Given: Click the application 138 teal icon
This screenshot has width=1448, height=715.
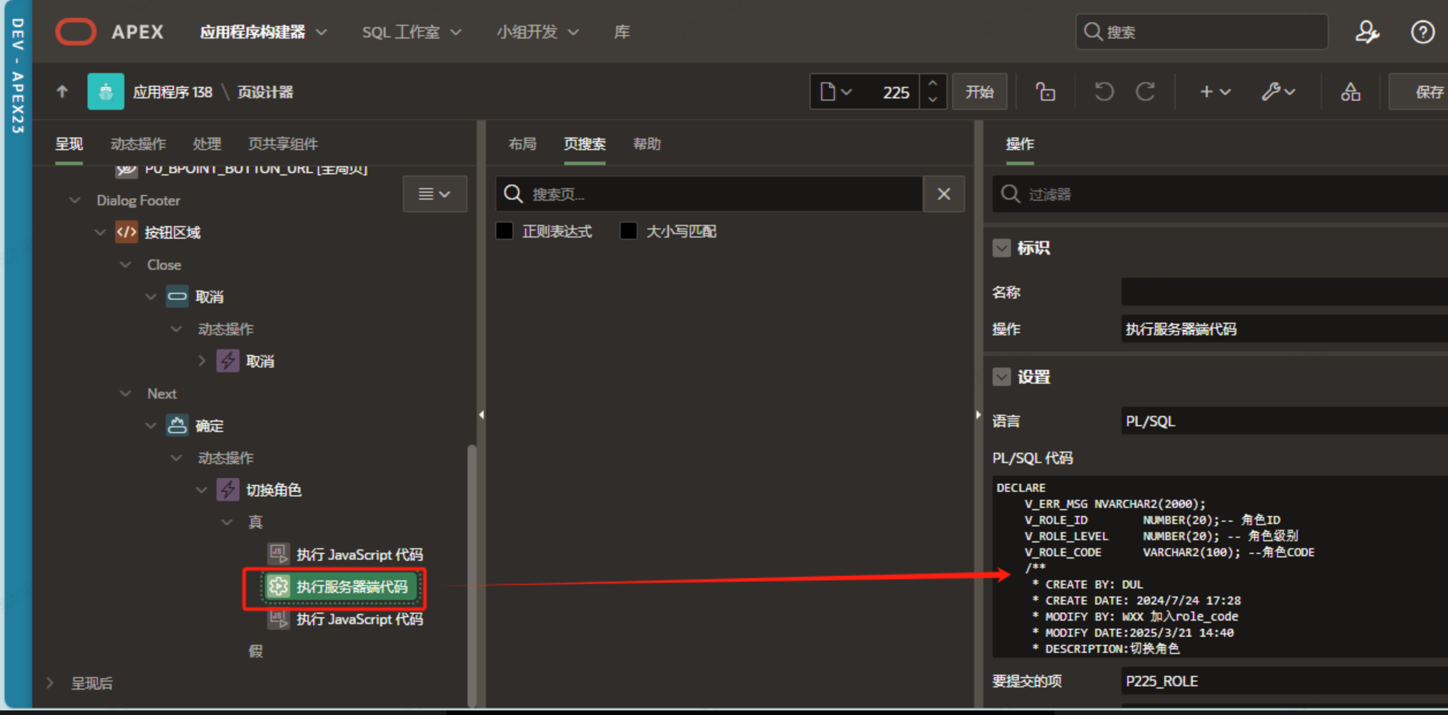Looking at the screenshot, I should pos(105,92).
